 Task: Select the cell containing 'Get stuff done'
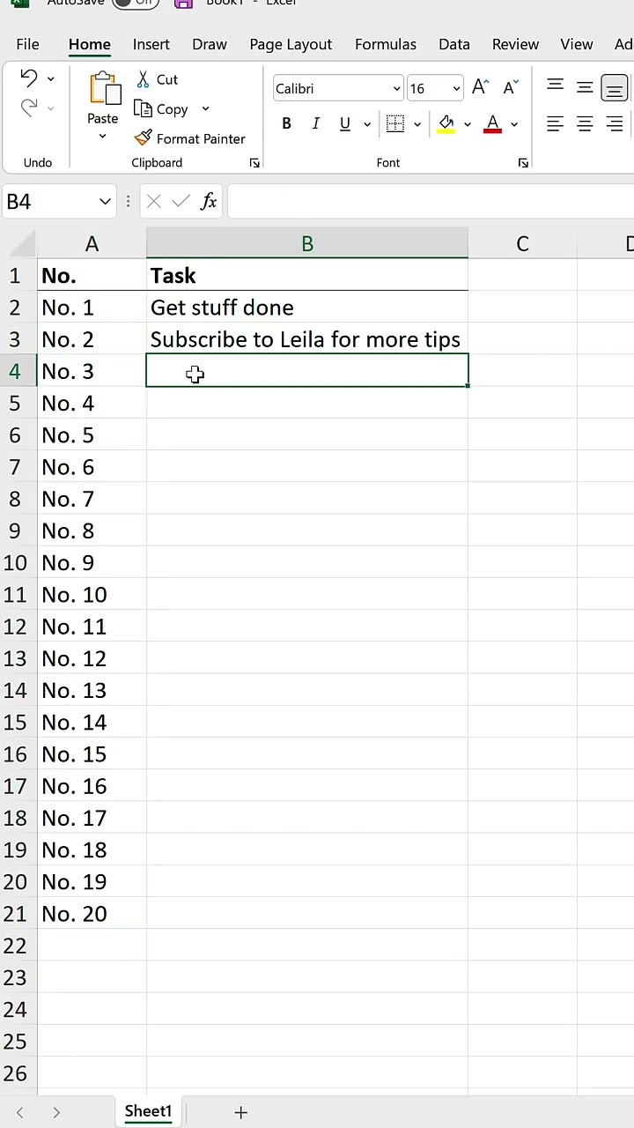306,308
